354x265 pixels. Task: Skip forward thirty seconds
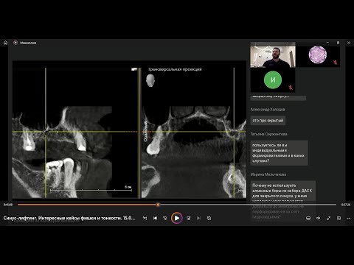pos(189,218)
